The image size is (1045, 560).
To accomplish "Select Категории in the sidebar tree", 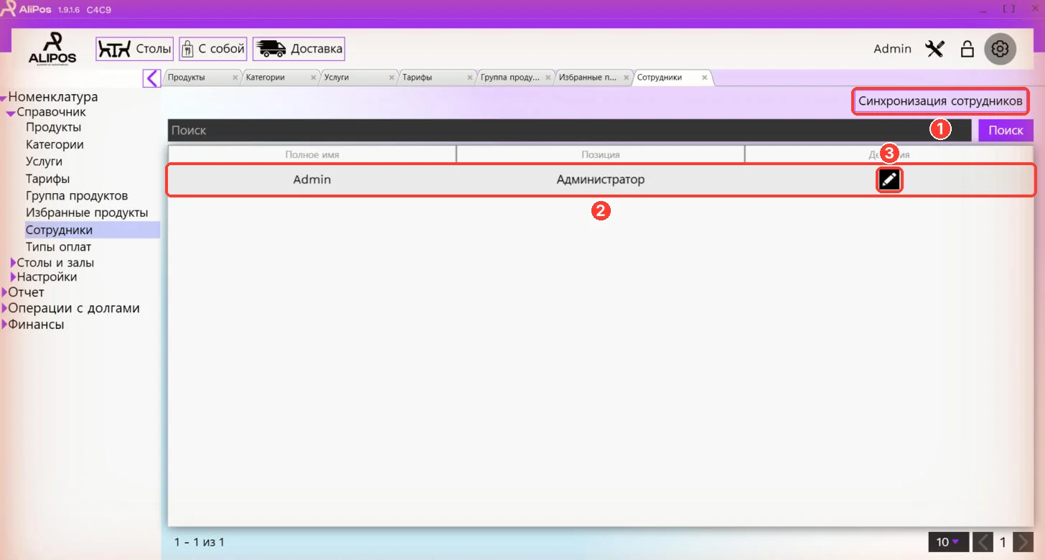I will pos(55,145).
